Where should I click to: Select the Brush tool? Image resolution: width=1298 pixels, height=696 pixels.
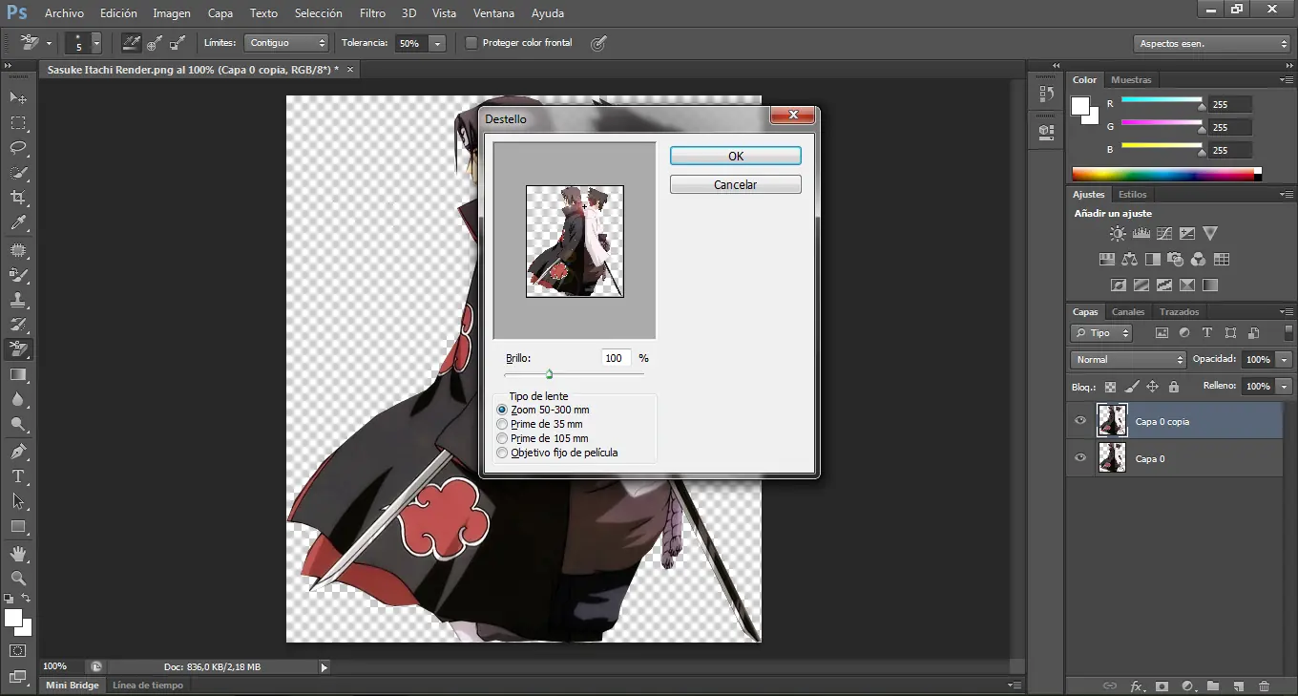pos(18,275)
